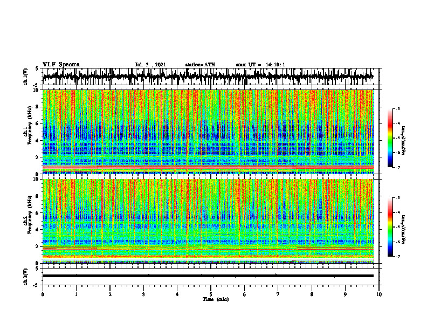Click the ch.2 spectrogram color scale bar
The image size is (427, 330).
point(390,227)
